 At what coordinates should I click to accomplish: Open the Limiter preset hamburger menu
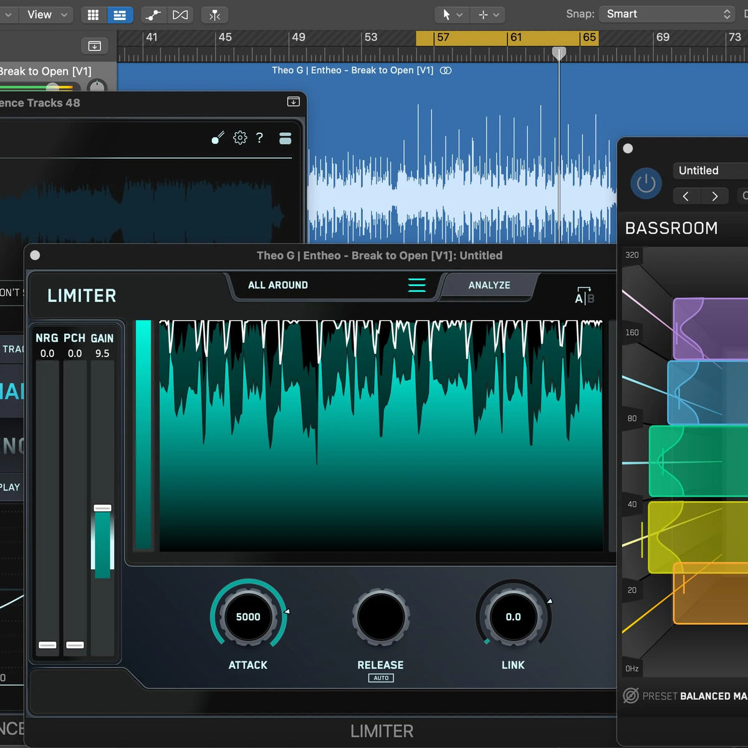coord(416,285)
